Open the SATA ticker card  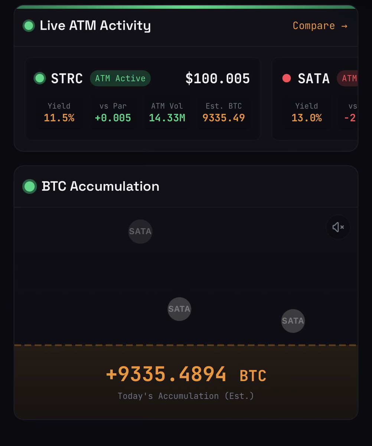314,78
